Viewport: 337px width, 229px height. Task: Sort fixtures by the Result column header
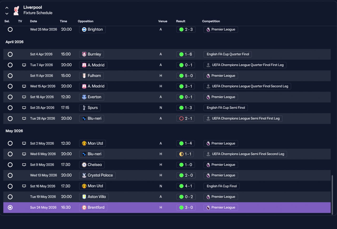point(181,21)
